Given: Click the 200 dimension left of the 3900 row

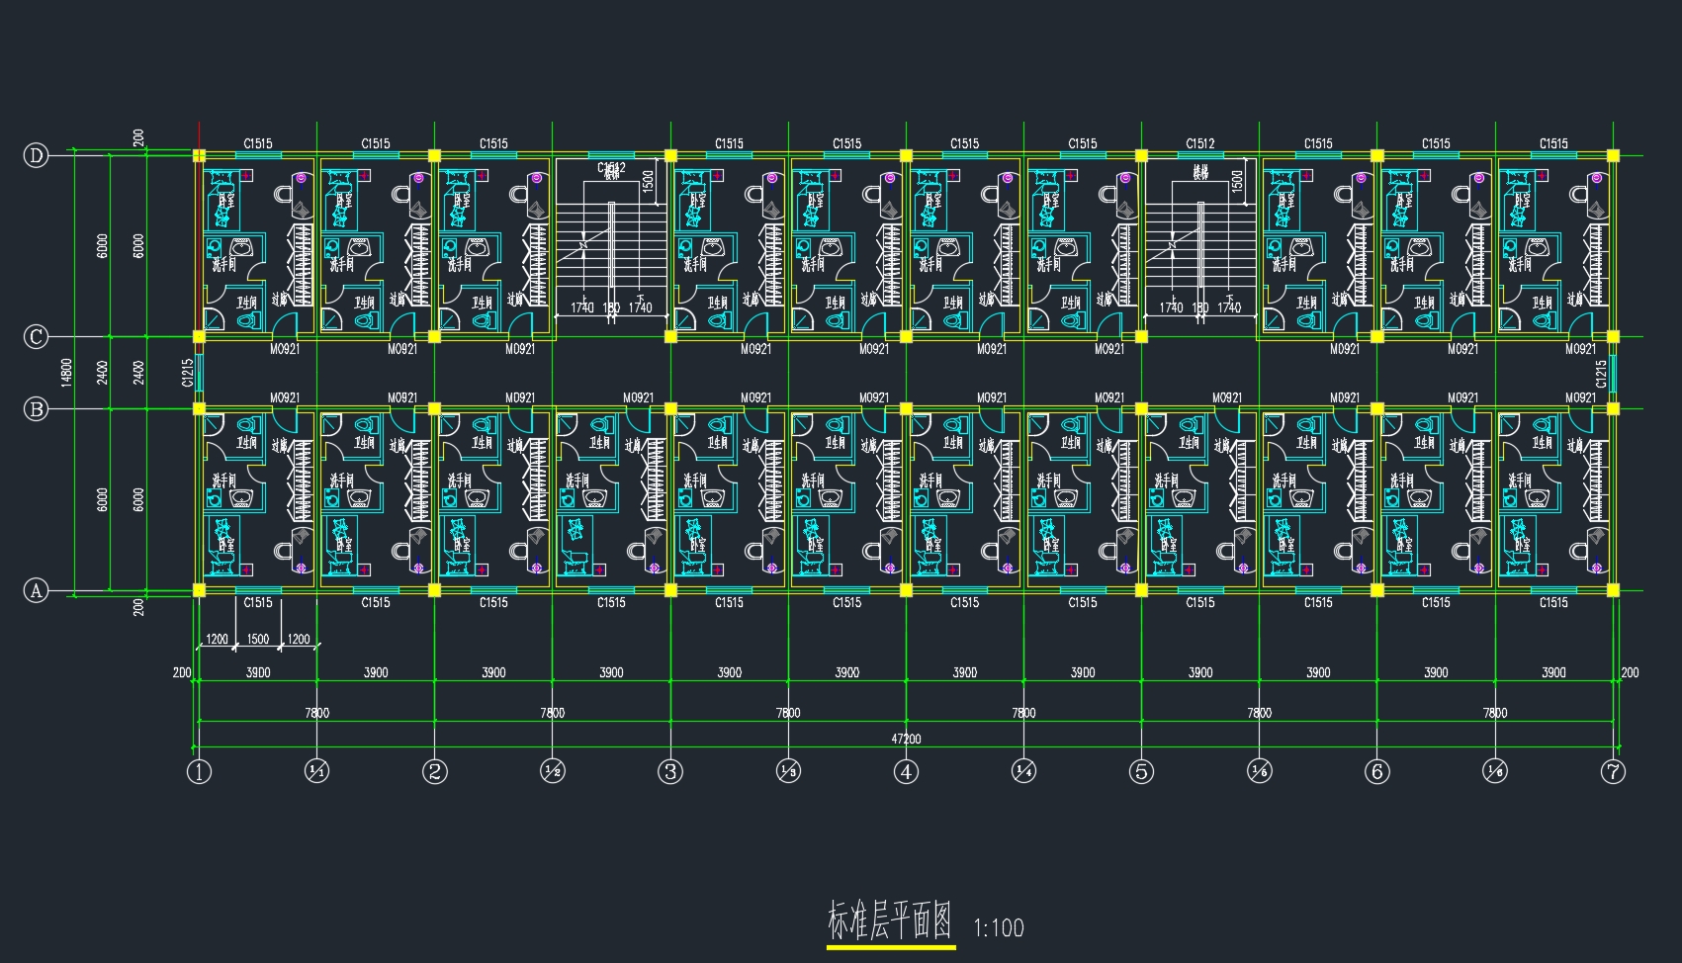Looking at the screenshot, I should point(182,672).
